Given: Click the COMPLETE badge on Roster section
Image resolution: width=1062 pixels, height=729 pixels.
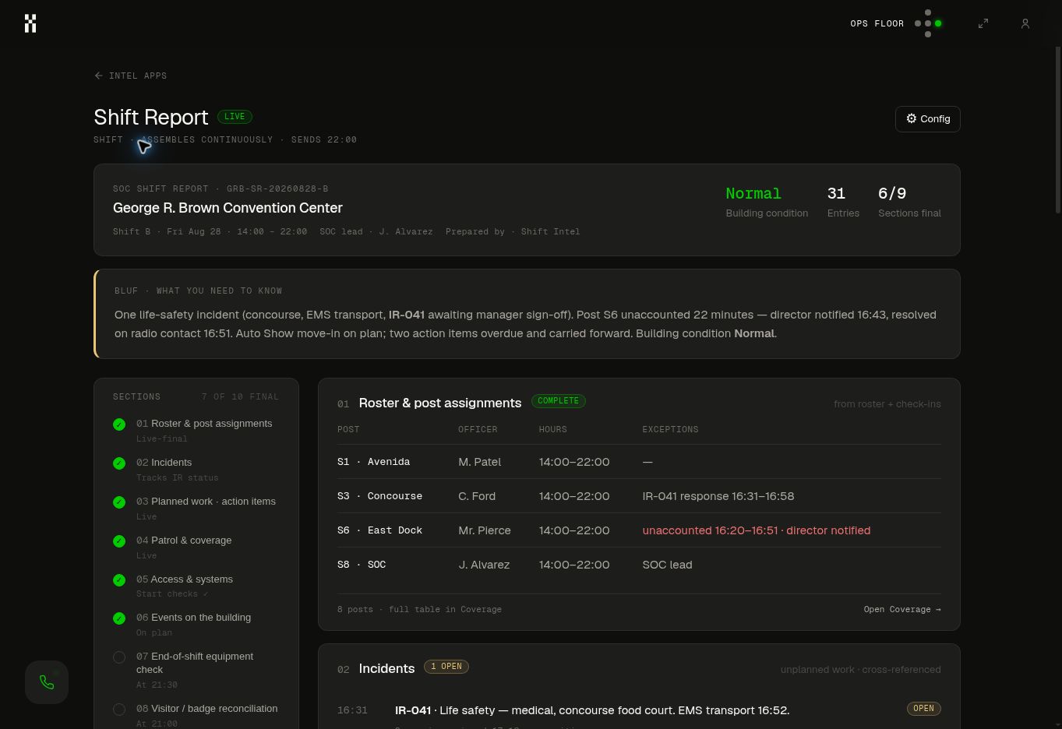Looking at the screenshot, I should [559, 401].
